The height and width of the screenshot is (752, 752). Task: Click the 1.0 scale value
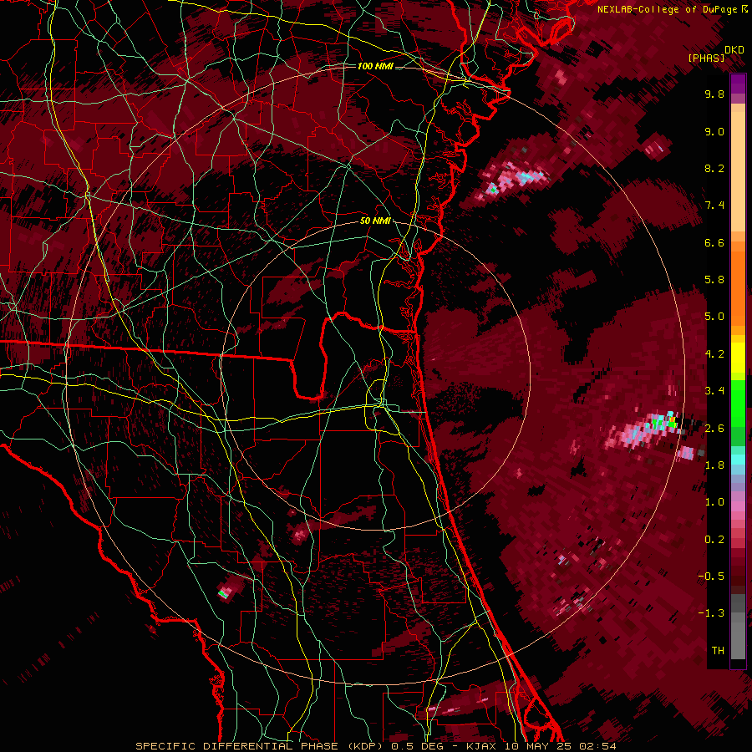tap(714, 502)
